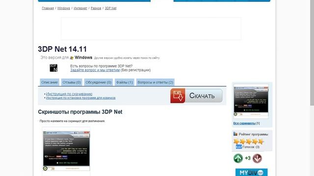
Task: Open the Разное breadcrumb link
Action: [96, 8]
